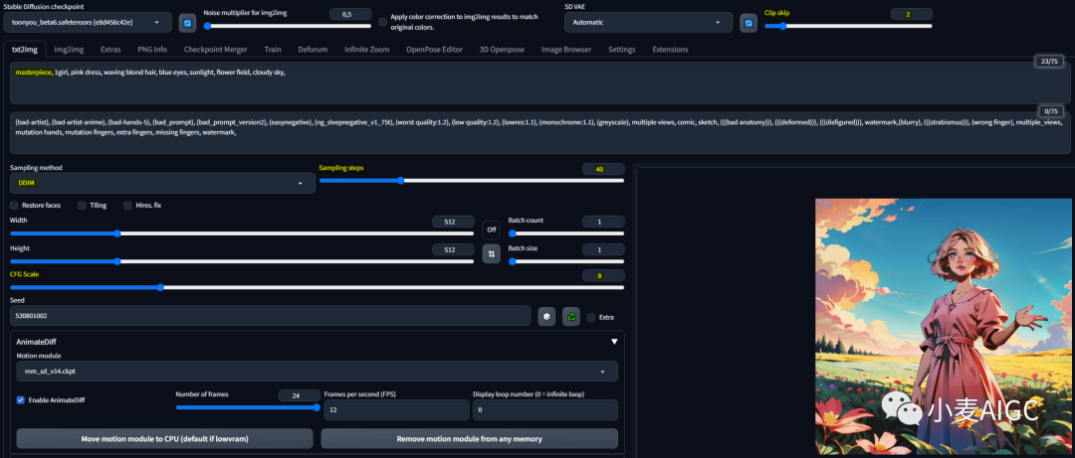Click Remove motion module from any memory
1075x458 pixels.
(x=469, y=438)
